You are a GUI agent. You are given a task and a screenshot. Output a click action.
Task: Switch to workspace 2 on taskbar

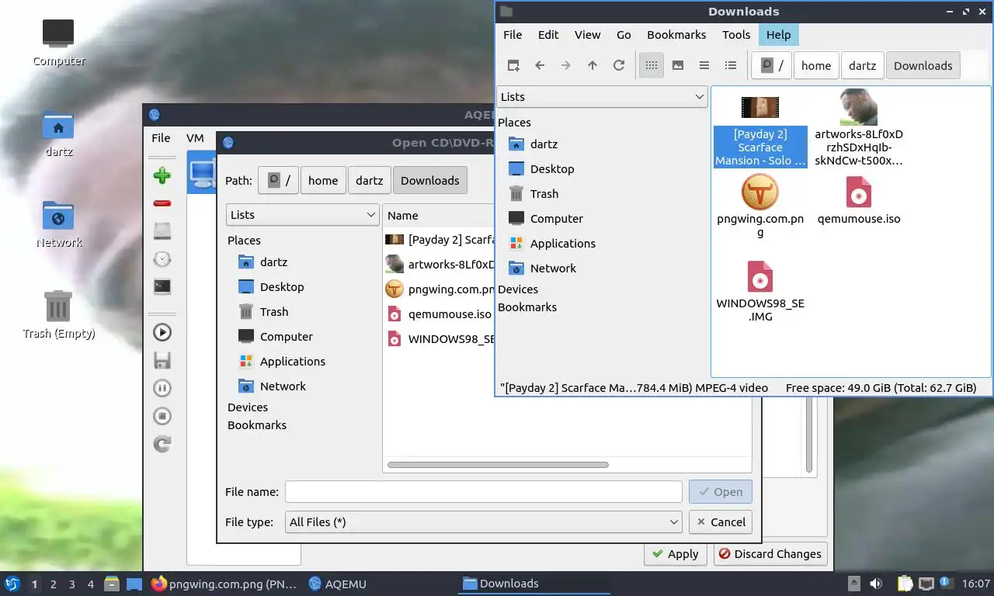(x=54, y=584)
